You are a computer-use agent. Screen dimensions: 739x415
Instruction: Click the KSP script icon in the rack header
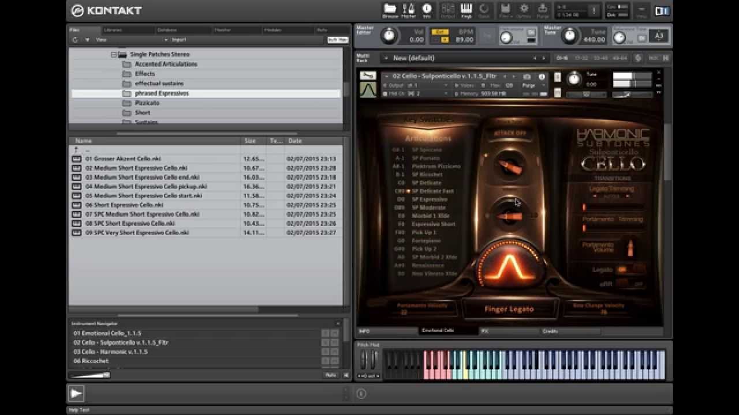[x=638, y=58]
